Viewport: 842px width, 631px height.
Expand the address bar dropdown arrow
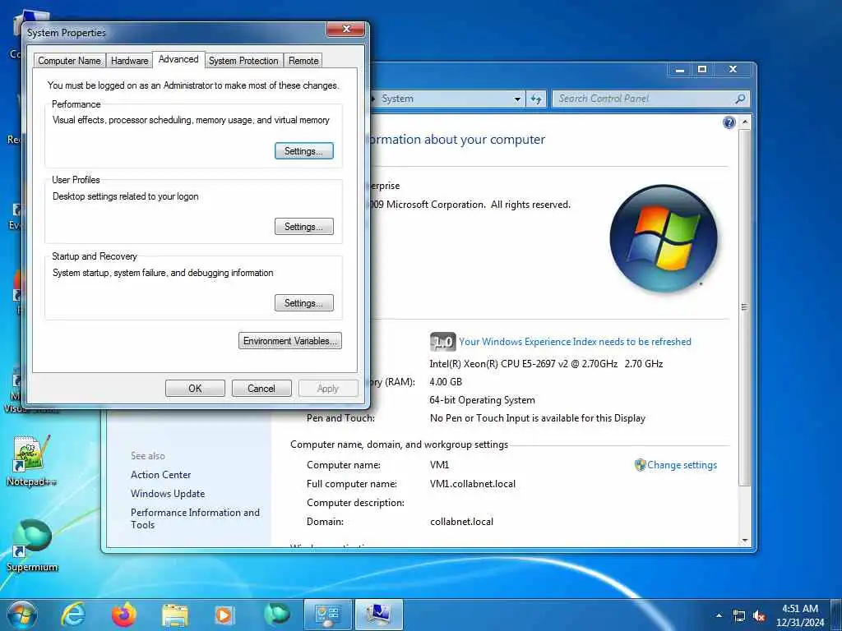517,99
